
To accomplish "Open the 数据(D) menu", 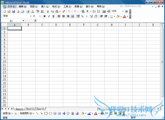I will (79, 7).
